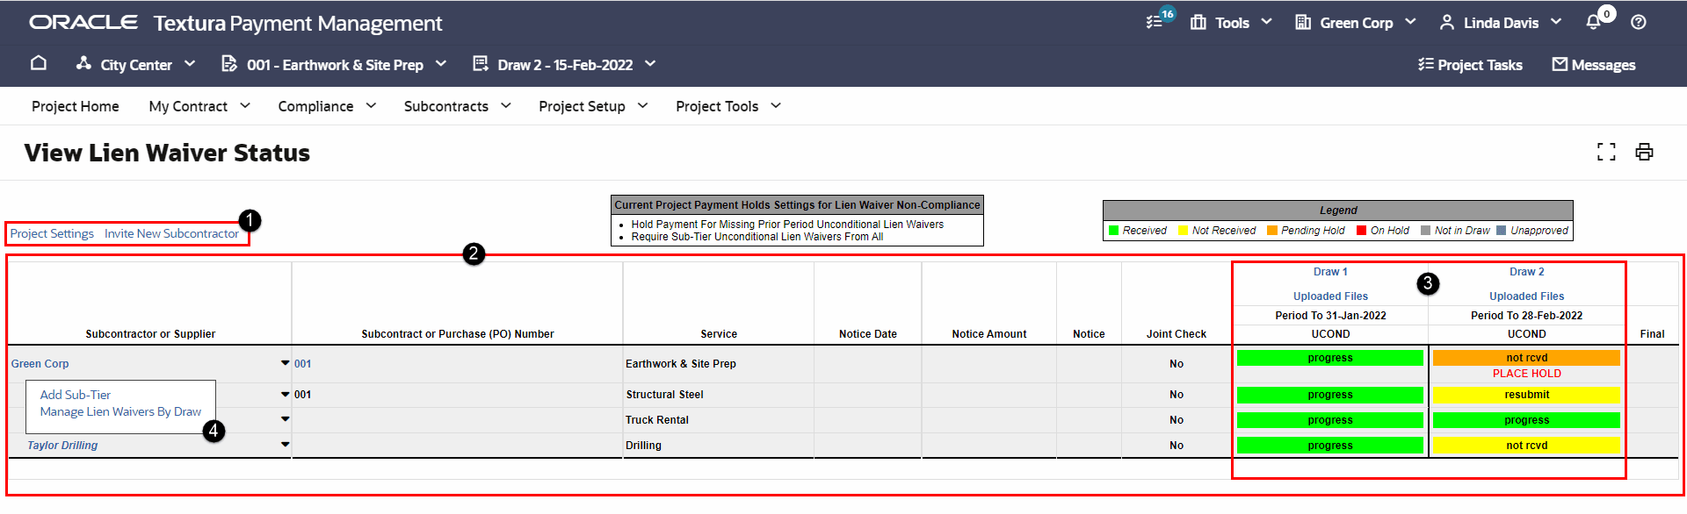Open the dropdown arrow for Truck Rental row

click(x=285, y=419)
